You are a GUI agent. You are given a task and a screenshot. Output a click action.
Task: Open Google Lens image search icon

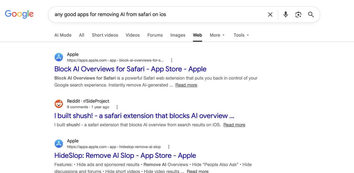[298, 14]
